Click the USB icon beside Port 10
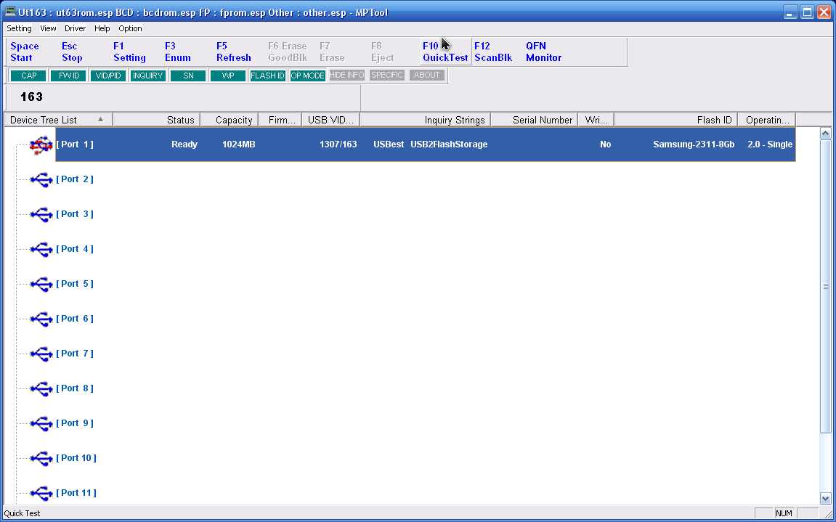The height and width of the screenshot is (522, 836). [x=41, y=458]
